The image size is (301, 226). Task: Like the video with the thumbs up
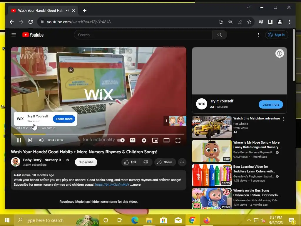point(130,162)
